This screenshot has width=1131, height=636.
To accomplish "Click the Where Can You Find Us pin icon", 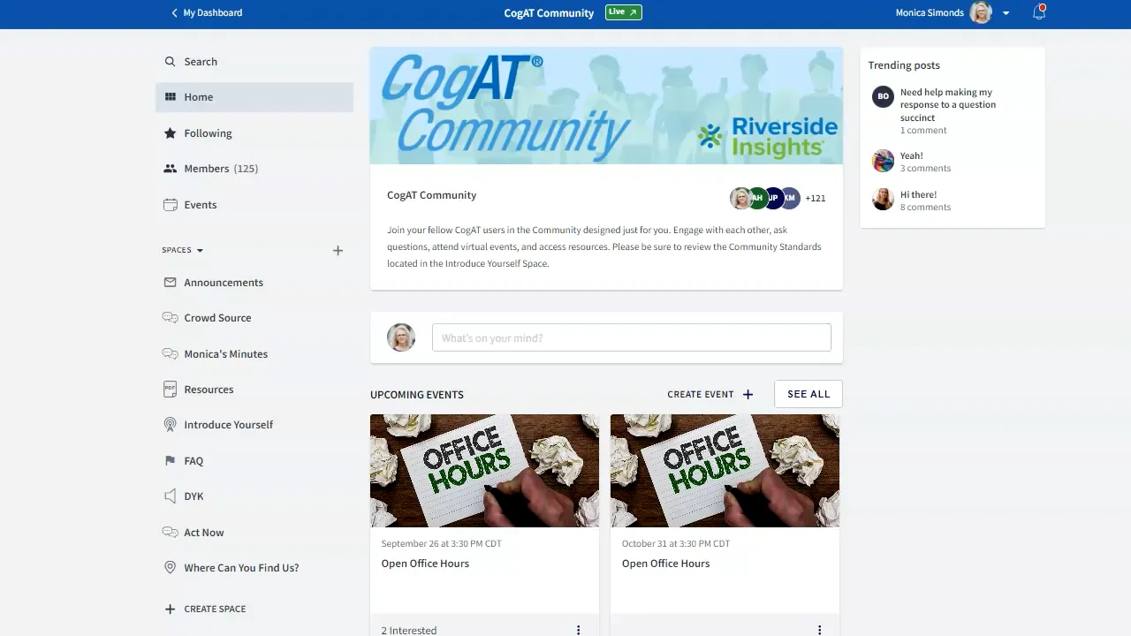I will coord(170,568).
